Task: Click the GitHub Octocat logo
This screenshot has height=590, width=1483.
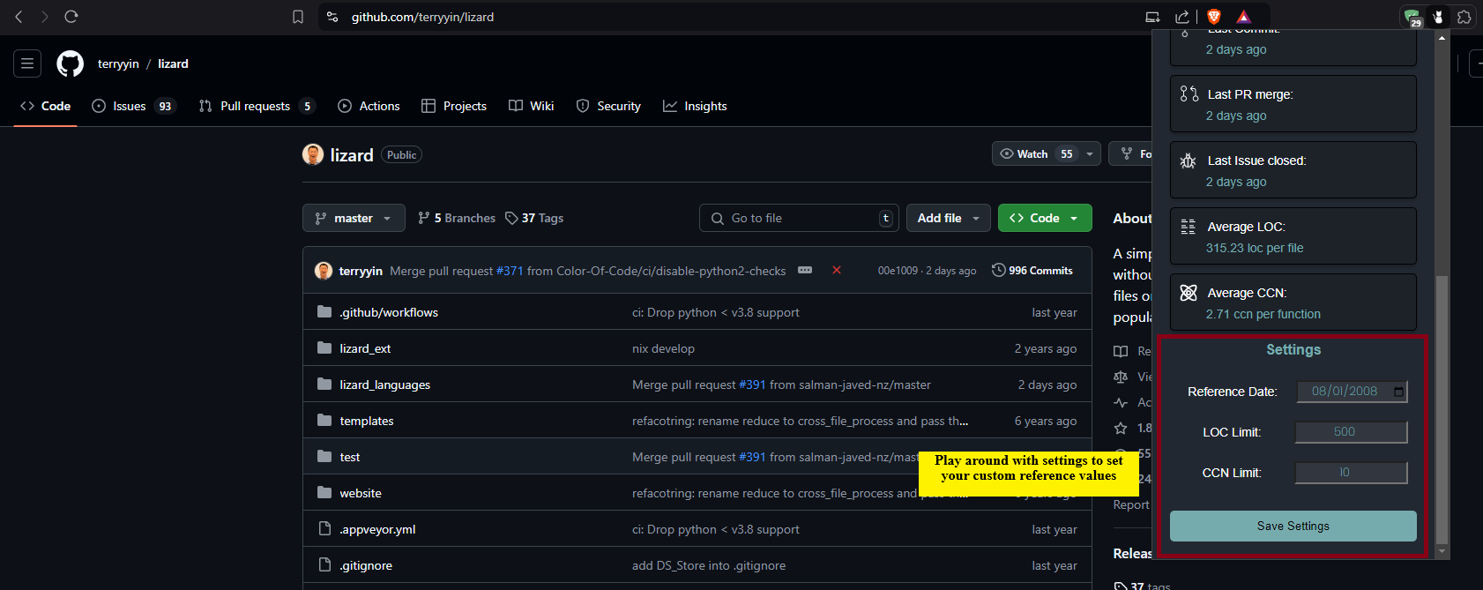Action: 71,63
